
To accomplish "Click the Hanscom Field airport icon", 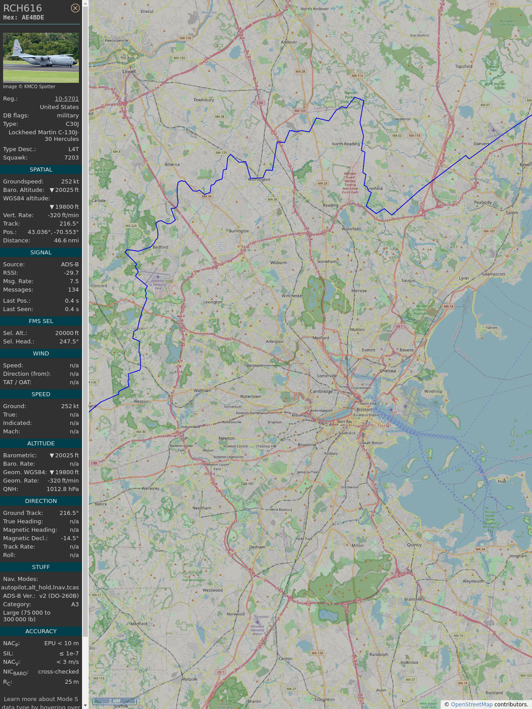I will click(x=158, y=277).
